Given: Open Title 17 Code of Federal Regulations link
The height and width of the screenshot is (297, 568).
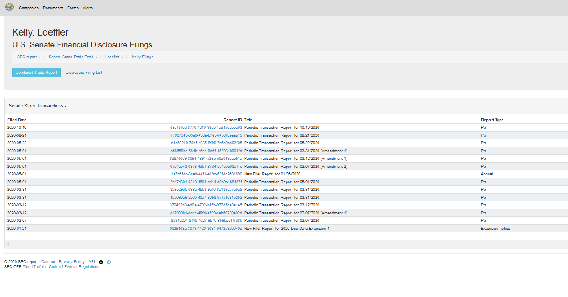Looking at the screenshot, I should pos(62,267).
